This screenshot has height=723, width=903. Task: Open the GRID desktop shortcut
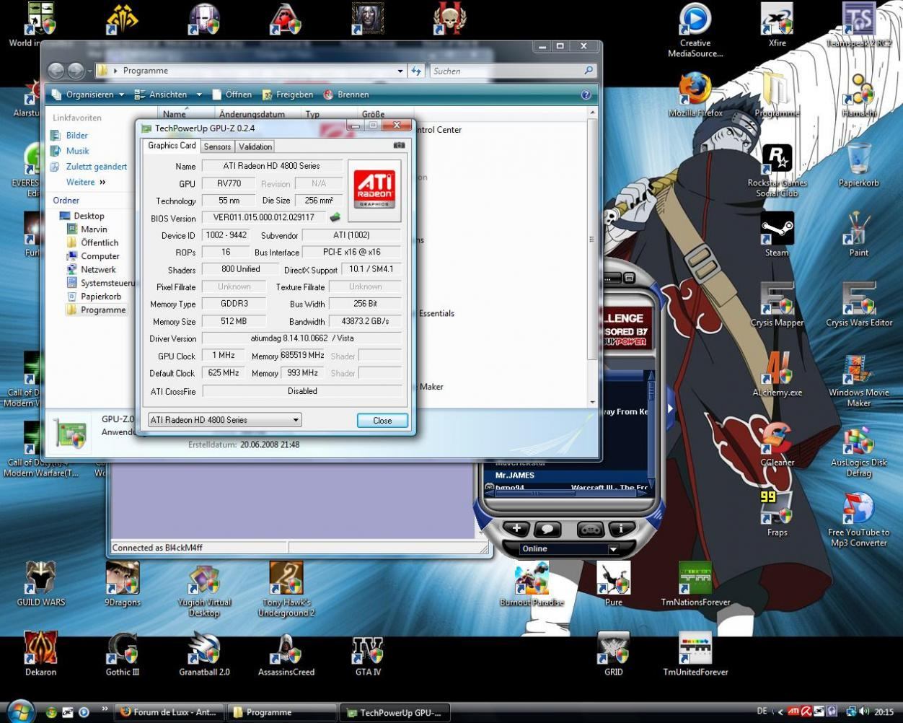coord(614,654)
